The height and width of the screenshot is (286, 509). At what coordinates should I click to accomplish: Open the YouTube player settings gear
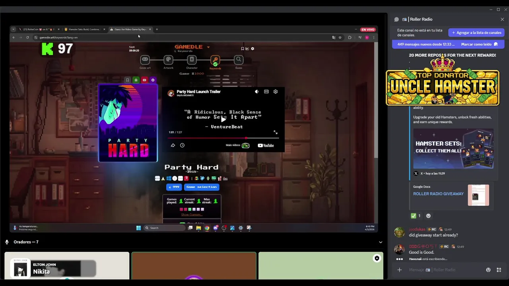[275, 92]
